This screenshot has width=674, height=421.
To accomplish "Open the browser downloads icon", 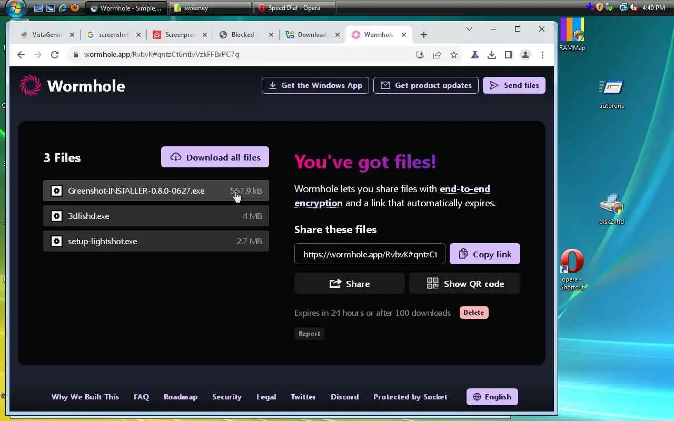I will 492,55.
